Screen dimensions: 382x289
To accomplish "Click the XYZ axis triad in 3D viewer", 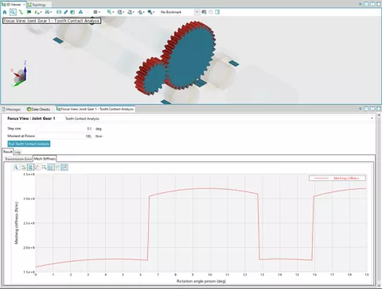I will coord(20,75).
